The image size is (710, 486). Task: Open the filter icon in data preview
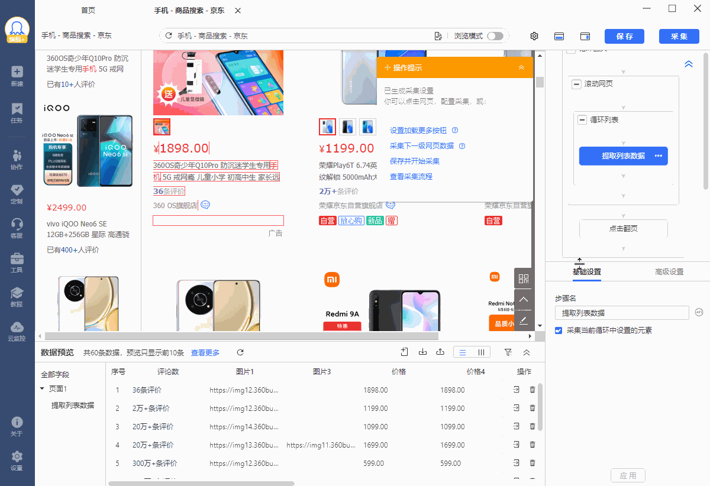(x=508, y=352)
